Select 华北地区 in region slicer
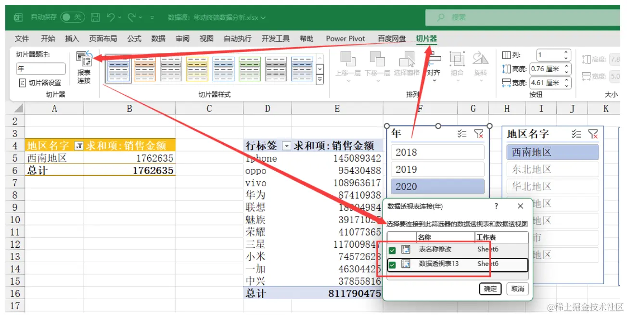This screenshot has height=315, width=627. (x=552, y=187)
